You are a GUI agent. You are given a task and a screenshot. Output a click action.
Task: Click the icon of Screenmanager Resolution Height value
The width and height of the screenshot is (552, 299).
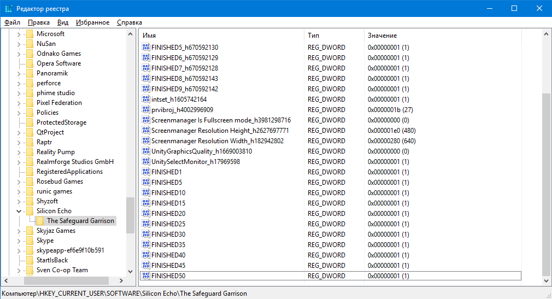pos(146,130)
